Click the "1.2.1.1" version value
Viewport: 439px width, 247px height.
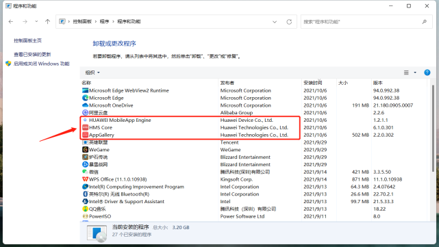[x=380, y=120]
